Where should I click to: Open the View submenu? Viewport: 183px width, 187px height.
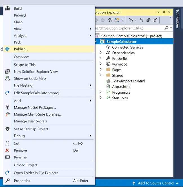coord(49,29)
